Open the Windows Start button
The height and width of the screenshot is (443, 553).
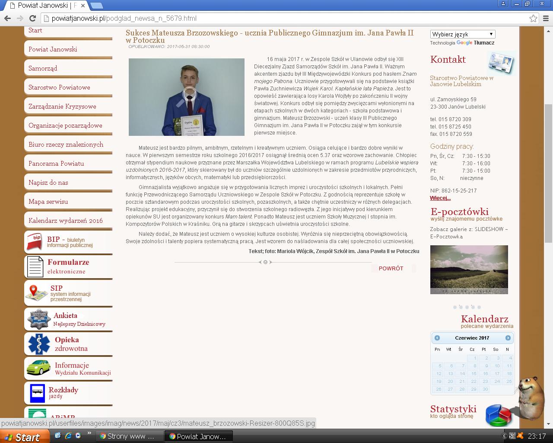pos(22,437)
